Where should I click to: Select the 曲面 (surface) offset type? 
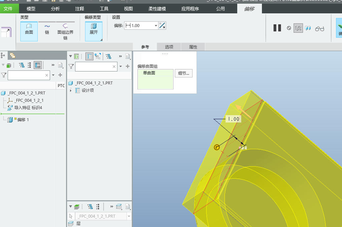29,29
